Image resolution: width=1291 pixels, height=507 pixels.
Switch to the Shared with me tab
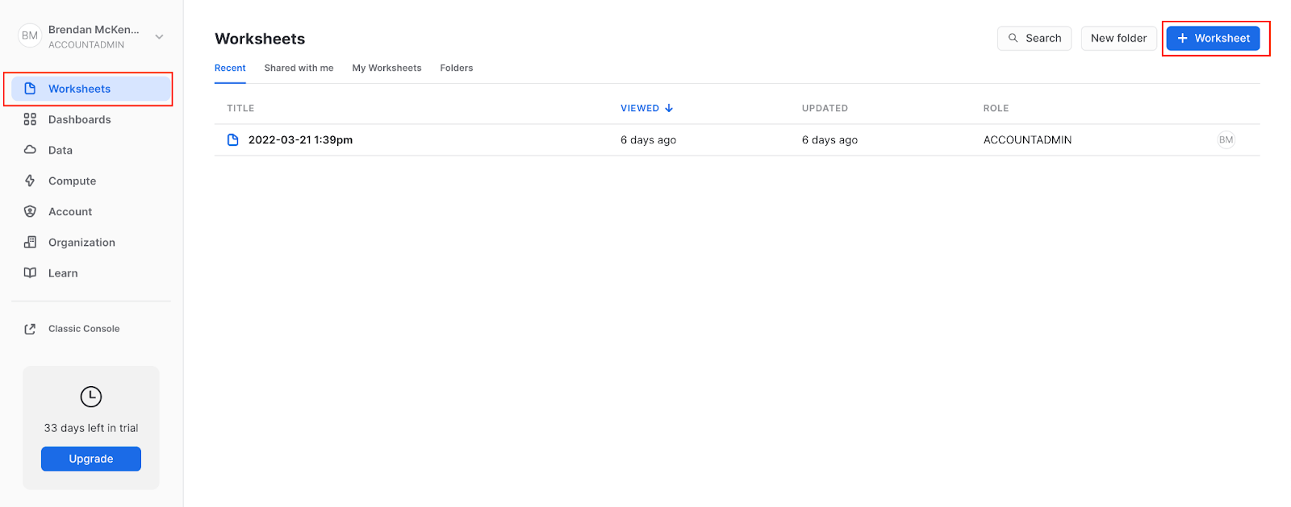pyautogui.click(x=299, y=68)
